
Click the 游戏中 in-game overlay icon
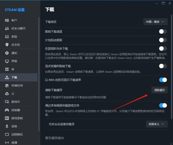[x=7, y=102]
